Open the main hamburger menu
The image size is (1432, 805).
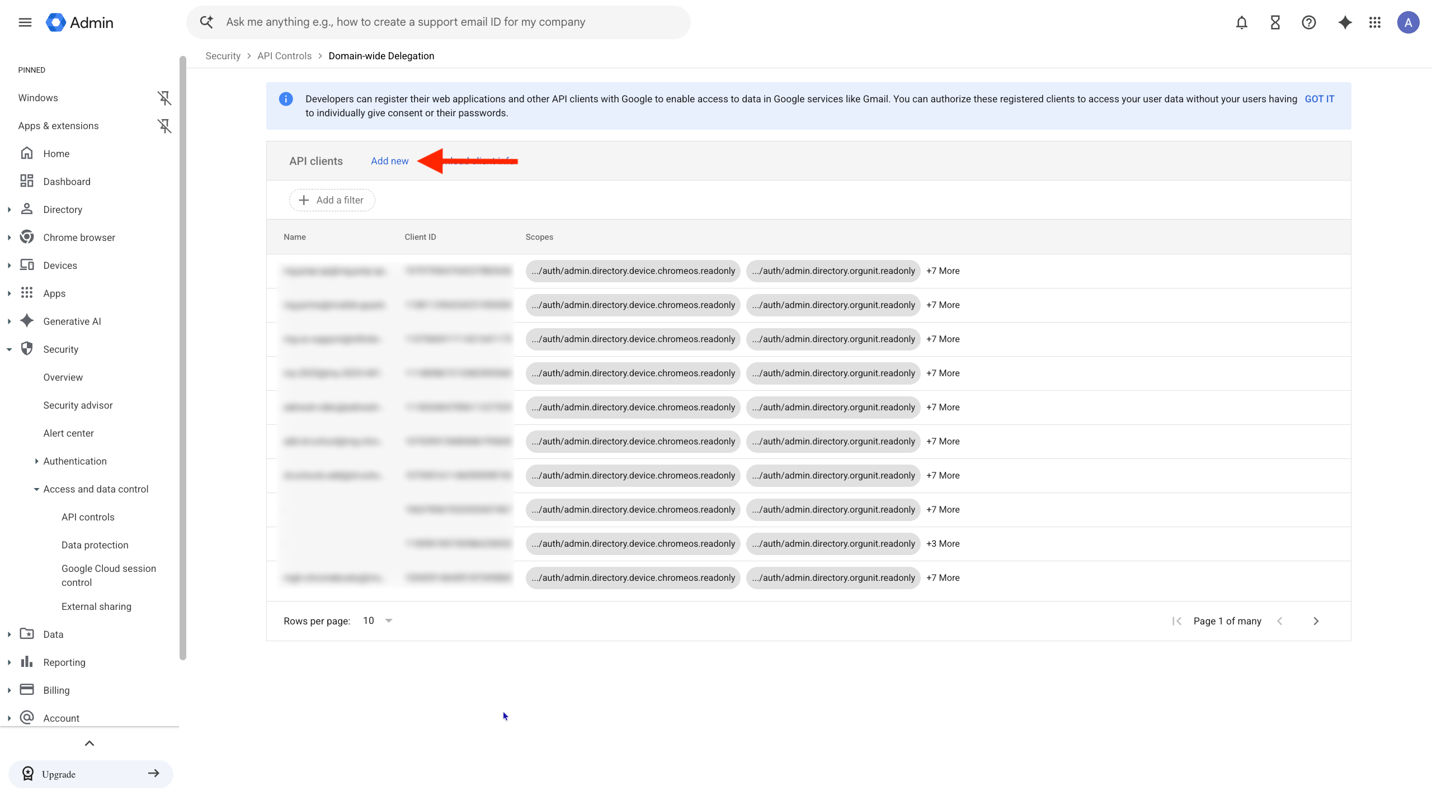tap(25, 22)
